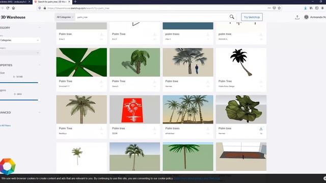326x183 pixels.
Task: Expand the Advanced filter section
Action: pos(39,112)
